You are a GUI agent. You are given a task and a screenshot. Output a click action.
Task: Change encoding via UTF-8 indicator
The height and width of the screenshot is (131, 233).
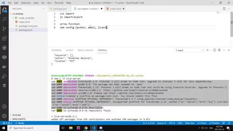coord(172,123)
